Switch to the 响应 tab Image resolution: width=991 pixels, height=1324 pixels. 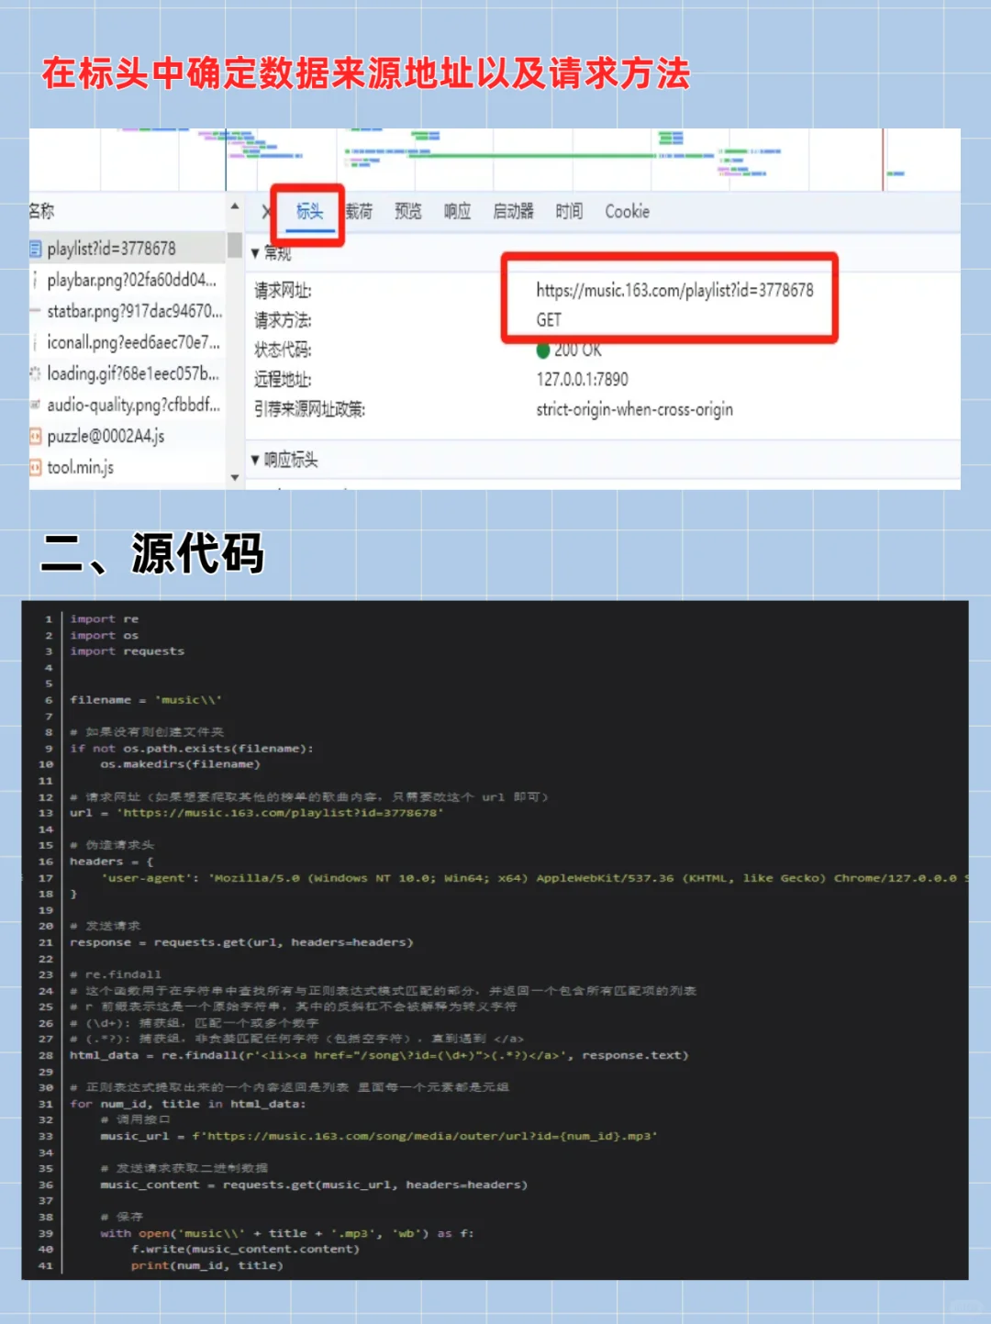pos(456,211)
